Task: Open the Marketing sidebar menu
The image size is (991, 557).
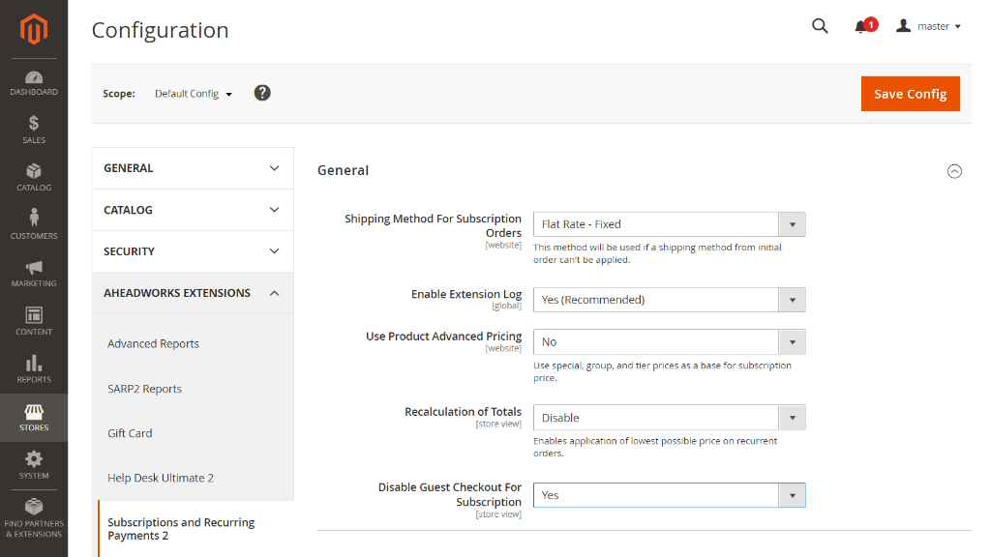Action: (34, 274)
